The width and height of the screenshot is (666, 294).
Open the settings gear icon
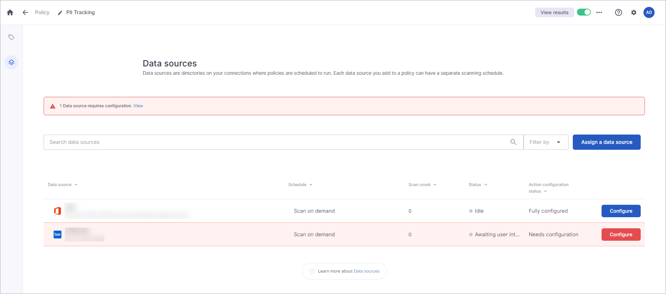[x=634, y=12]
